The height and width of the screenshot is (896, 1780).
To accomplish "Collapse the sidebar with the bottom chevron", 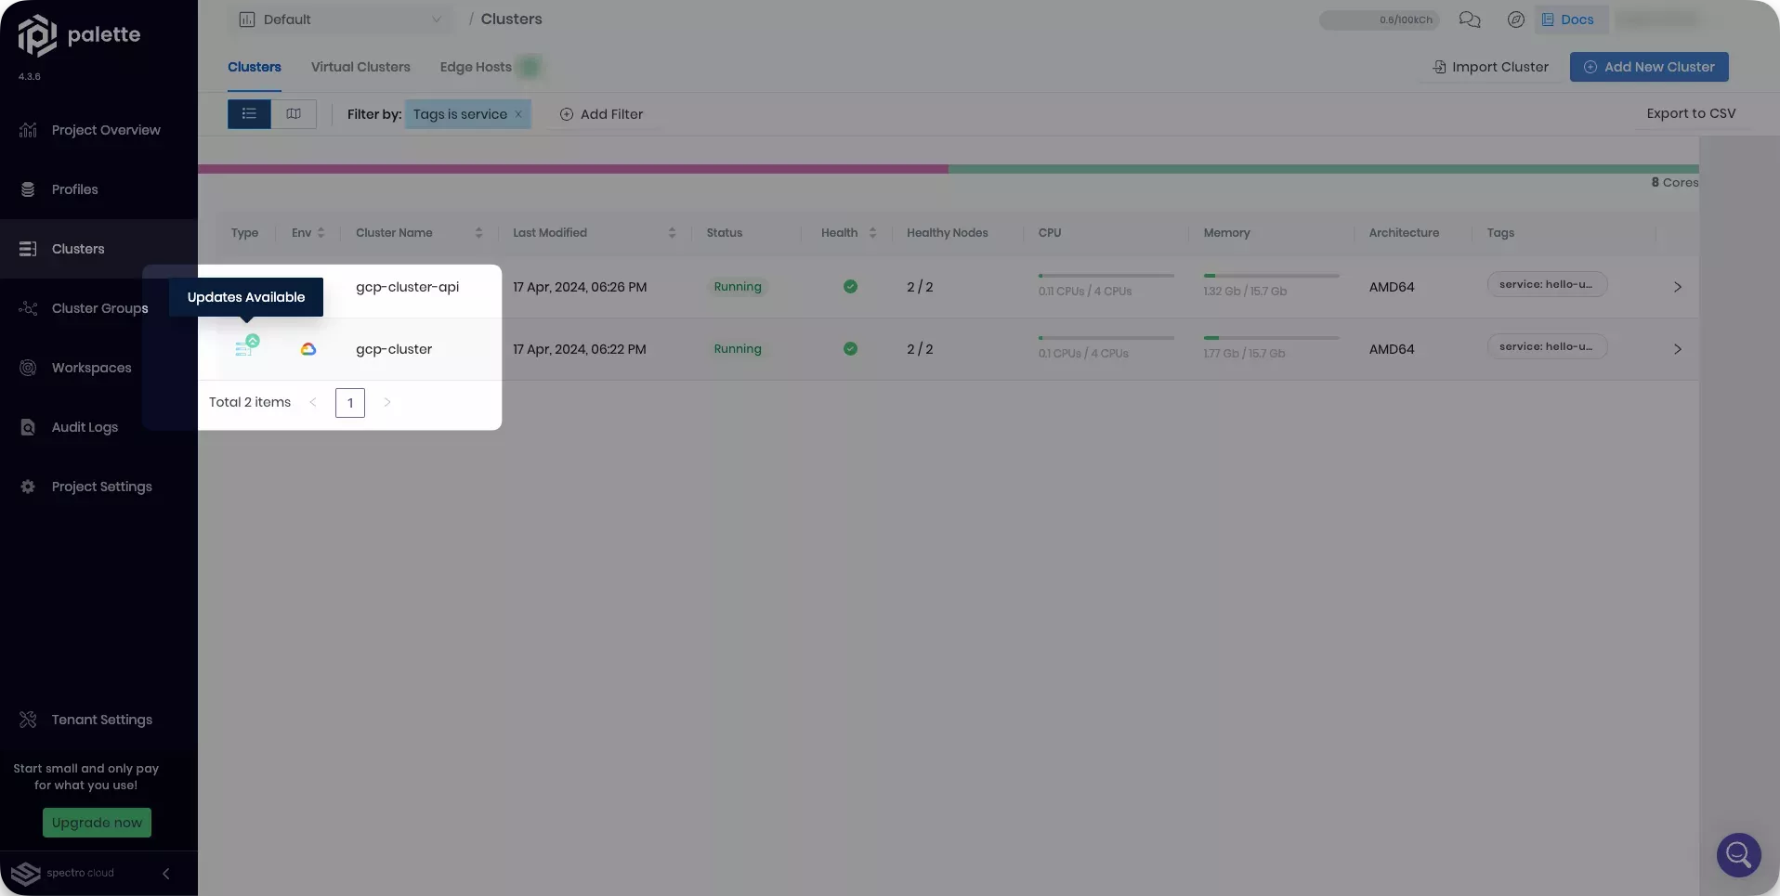I will pos(166,873).
